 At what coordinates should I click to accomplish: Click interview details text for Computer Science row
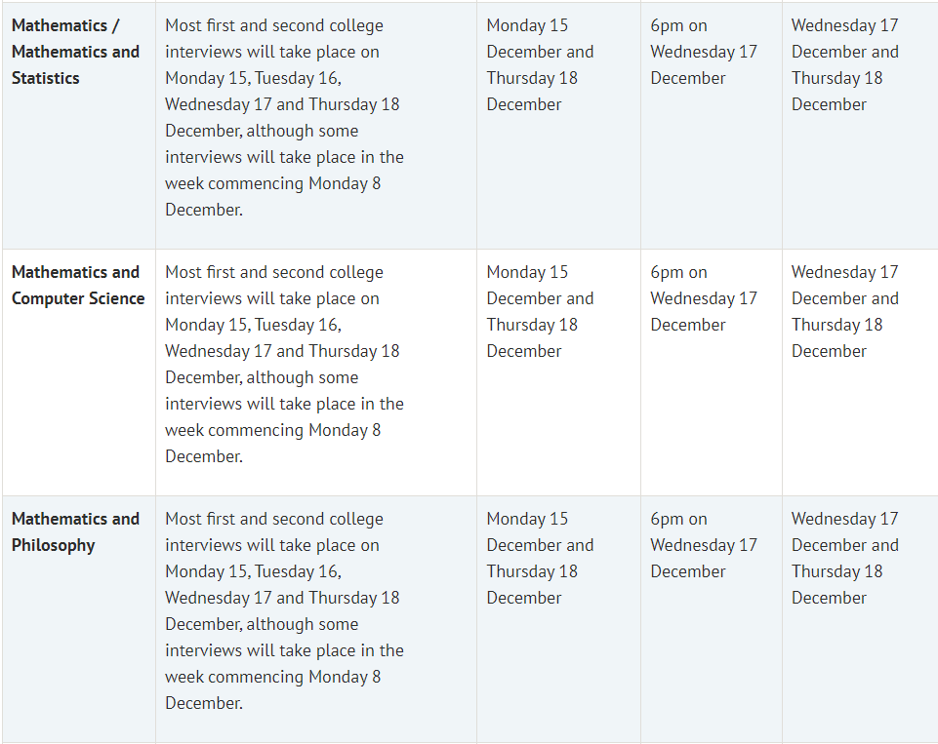click(284, 365)
